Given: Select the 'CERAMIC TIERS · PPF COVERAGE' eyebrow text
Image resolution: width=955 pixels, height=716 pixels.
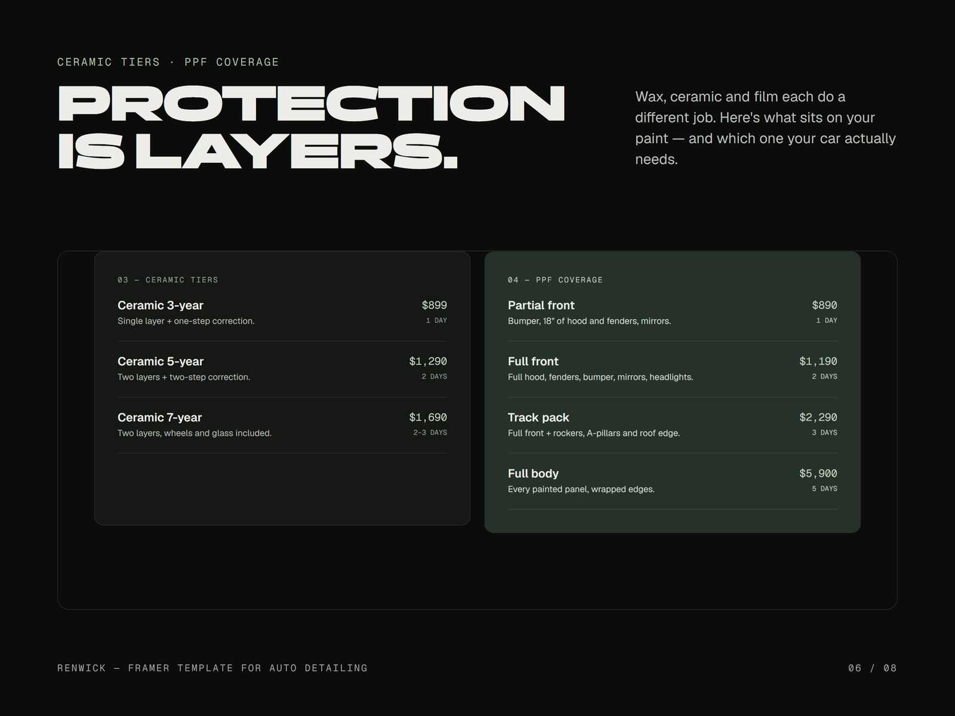Looking at the screenshot, I should tap(168, 62).
